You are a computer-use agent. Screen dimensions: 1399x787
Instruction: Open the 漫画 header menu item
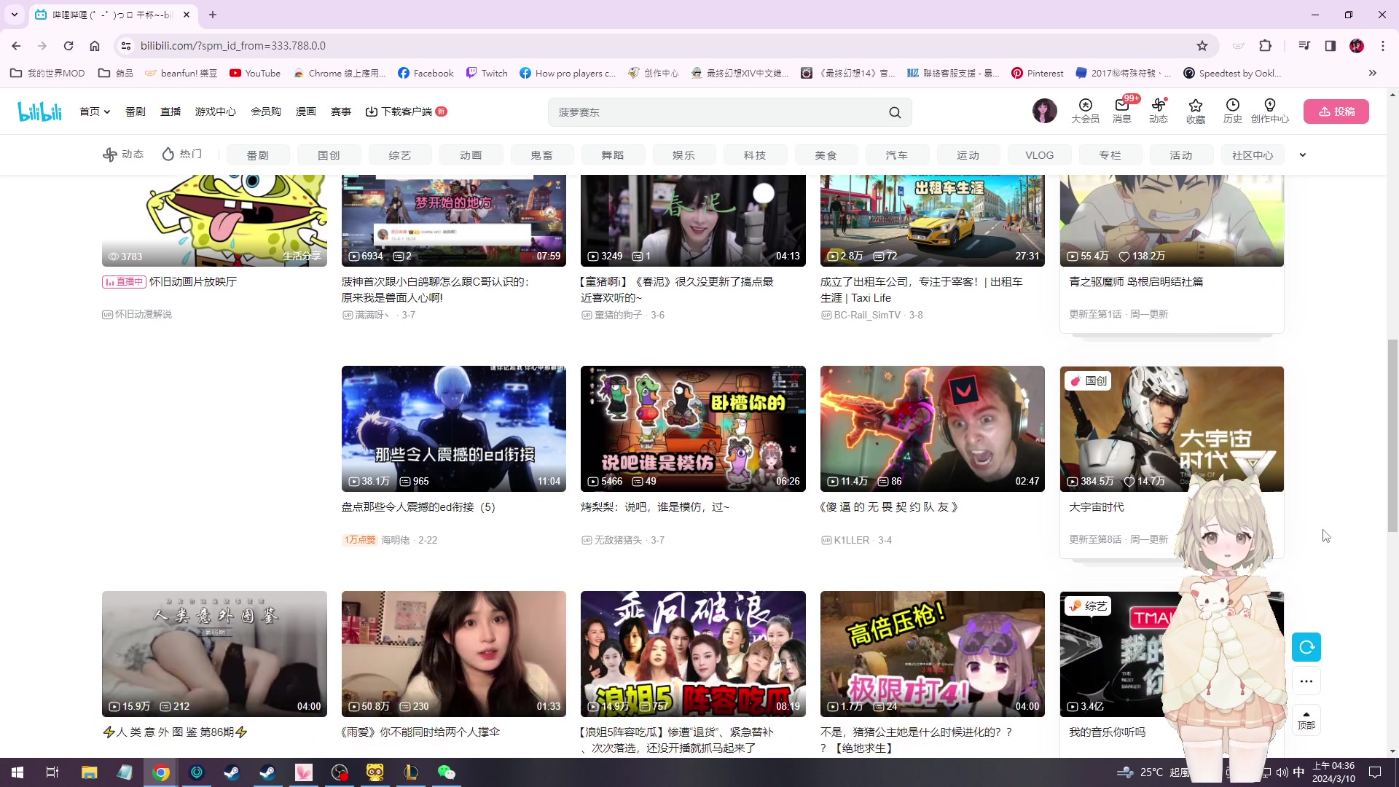click(306, 111)
